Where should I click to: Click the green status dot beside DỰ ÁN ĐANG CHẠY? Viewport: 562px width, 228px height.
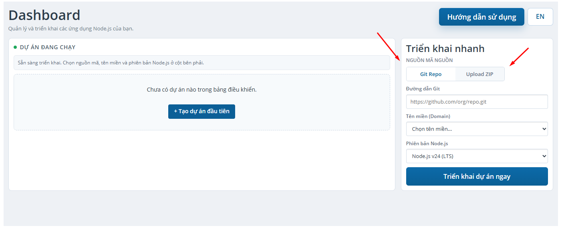[x=15, y=47]
